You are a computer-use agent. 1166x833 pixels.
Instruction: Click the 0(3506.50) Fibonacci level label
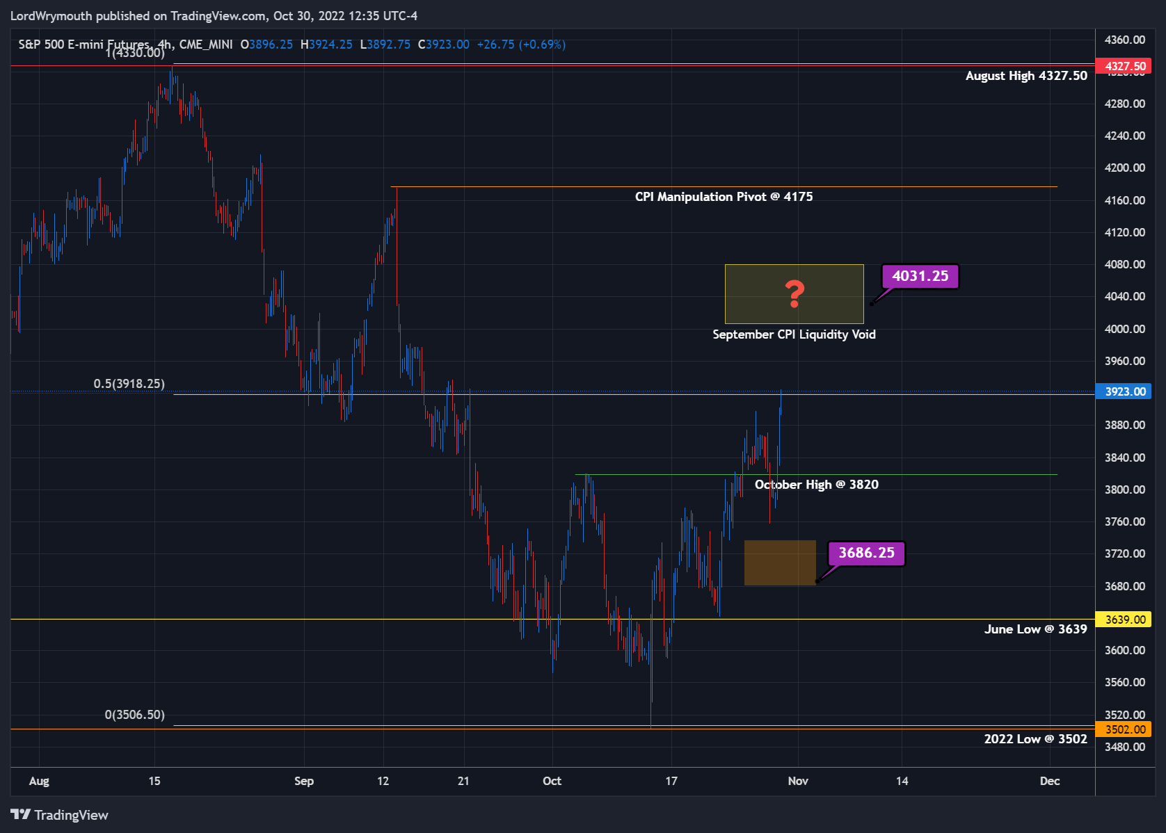point(135,715)
